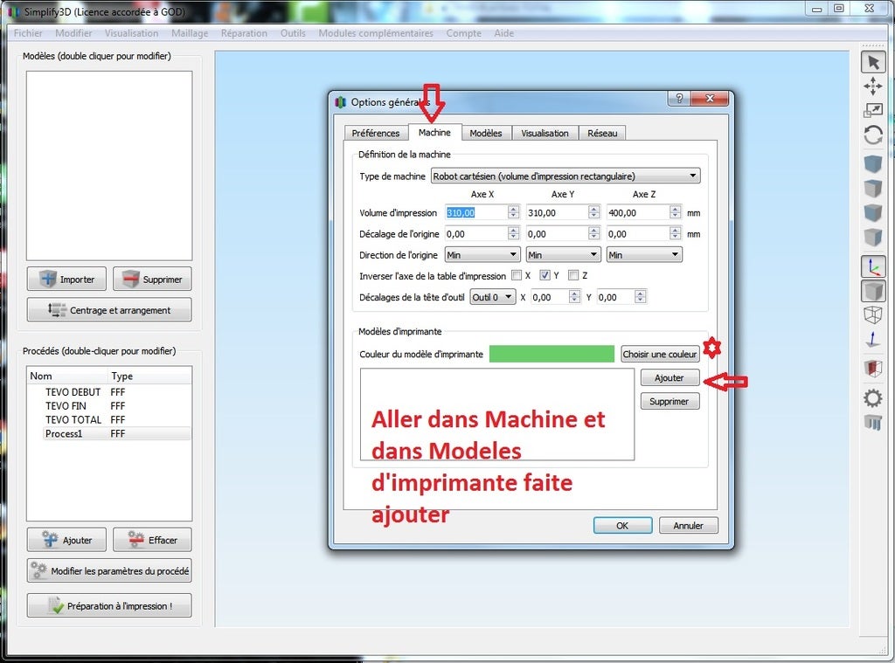Toggle wireframe rendering cube icon
Screen dimensions: 895x663
point(873,314)
